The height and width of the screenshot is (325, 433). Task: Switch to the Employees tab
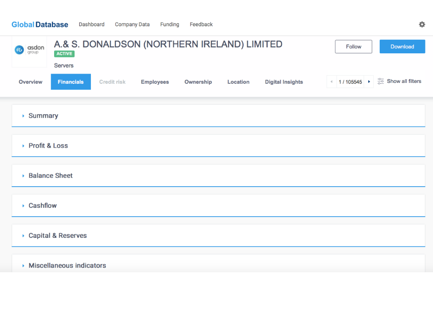(x=155, y=82)
